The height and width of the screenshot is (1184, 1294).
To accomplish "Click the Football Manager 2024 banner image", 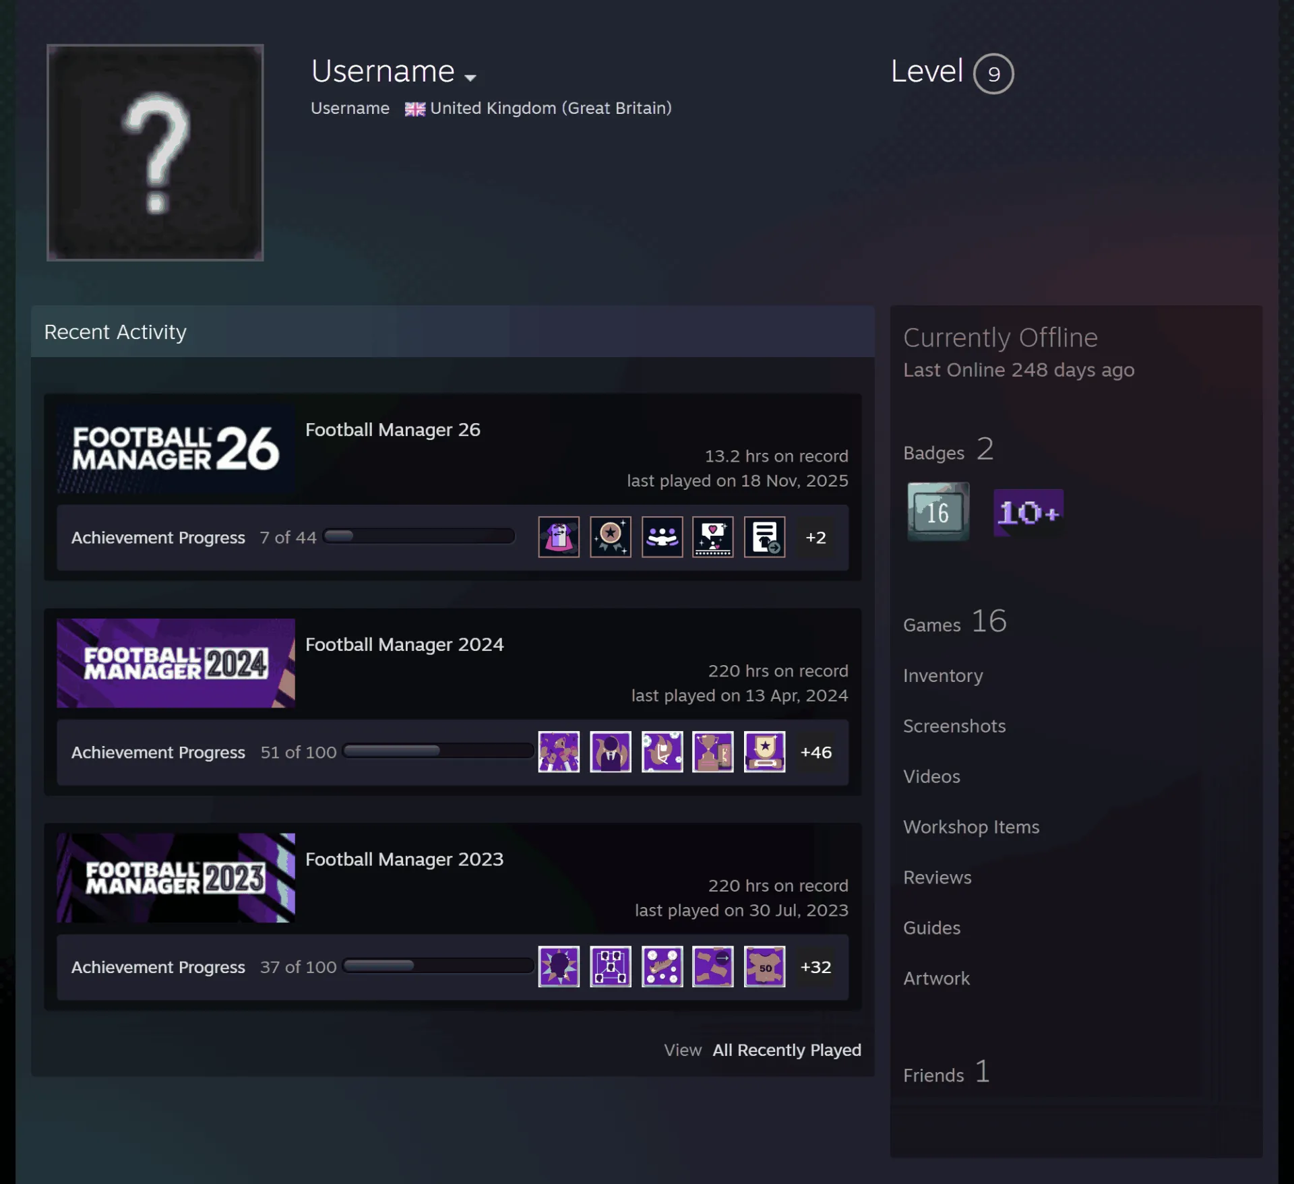I will [x=176, y=663].
